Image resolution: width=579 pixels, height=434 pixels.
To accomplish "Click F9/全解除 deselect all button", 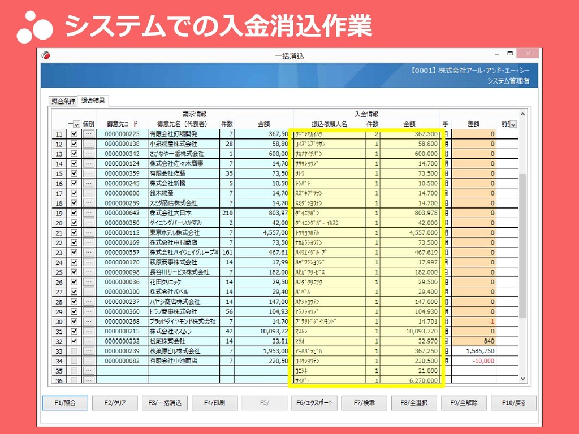I will 464,403.
